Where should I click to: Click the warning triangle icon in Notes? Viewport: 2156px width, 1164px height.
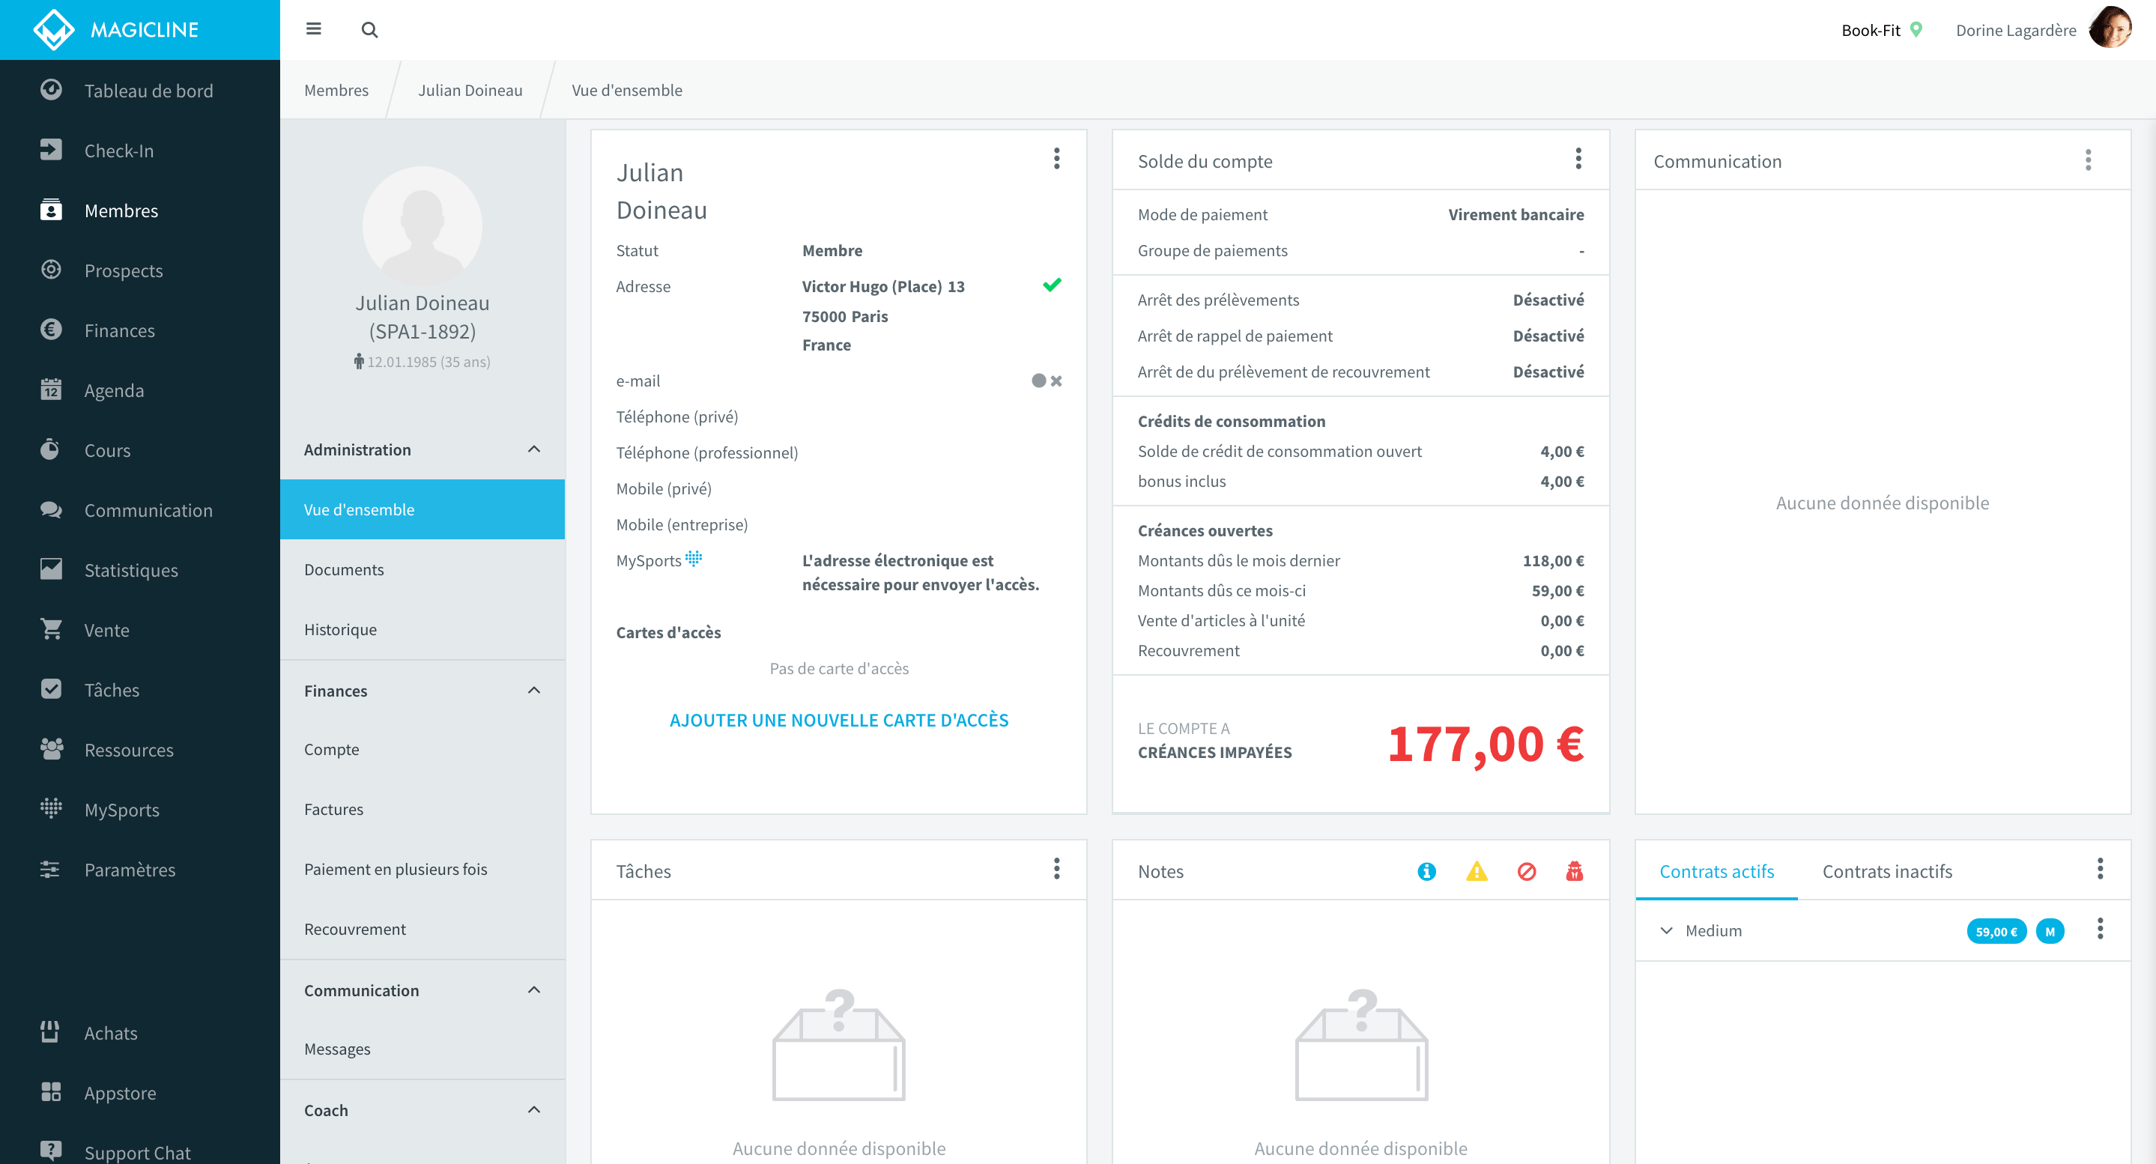1475,870
